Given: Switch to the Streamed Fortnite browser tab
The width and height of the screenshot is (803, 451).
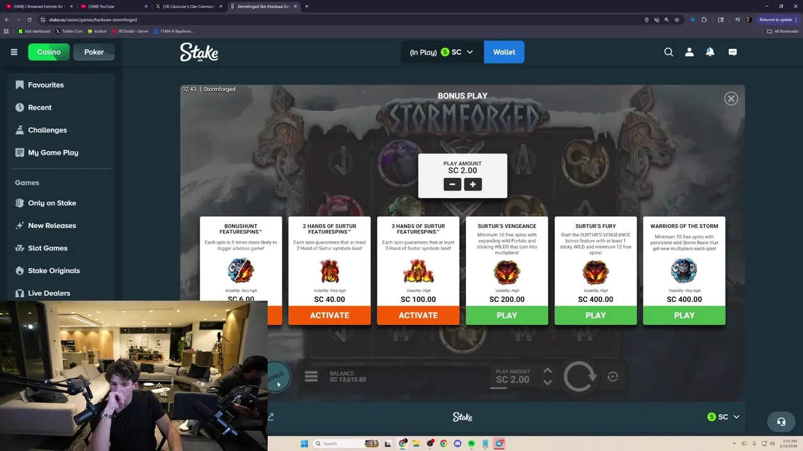Looking at the screenshot, I should tap(38, 6).
